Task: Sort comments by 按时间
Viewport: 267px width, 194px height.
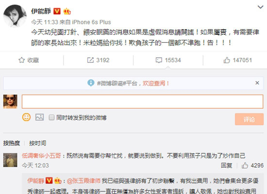Action: (37, 143)
